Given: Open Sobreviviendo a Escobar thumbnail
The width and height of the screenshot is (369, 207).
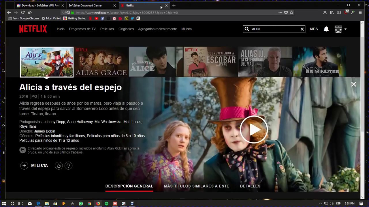Looking at the screenshot, I should (210, 62).
